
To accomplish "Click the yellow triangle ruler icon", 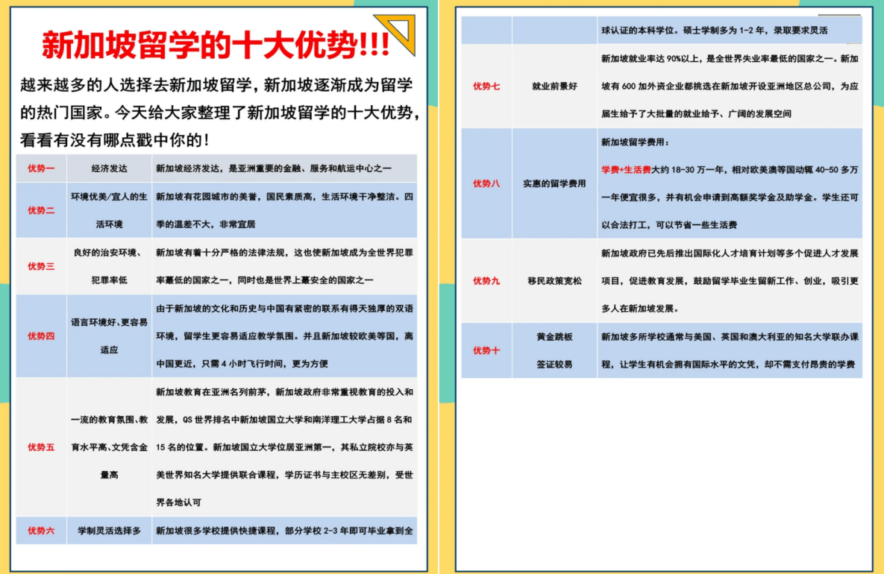I will tap(398, 35).
